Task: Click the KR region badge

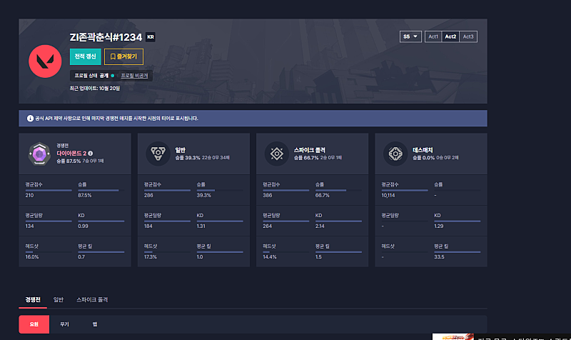Action: pyautogui.click(x=151, y=37)
